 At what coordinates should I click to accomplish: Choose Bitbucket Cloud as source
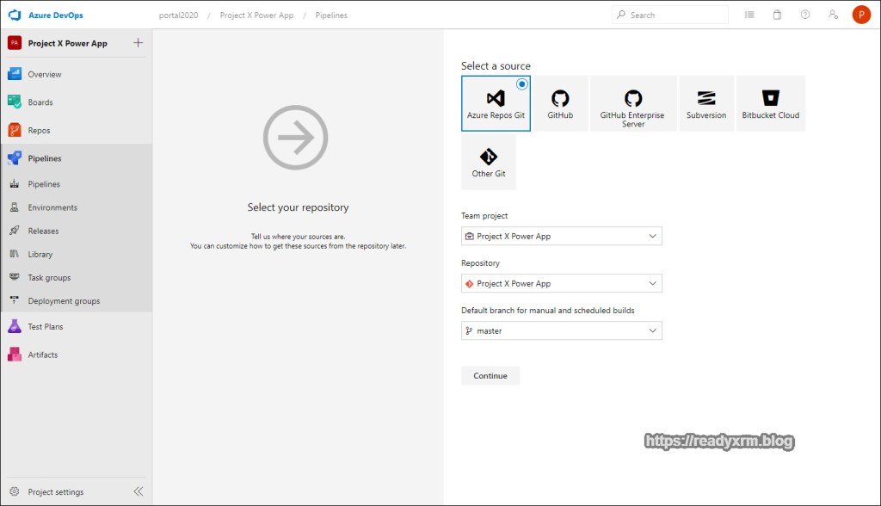pyautogui.click(x=771, y=103)
